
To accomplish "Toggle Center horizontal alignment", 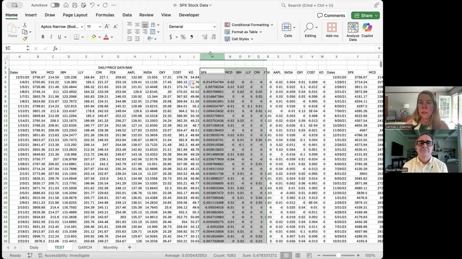I will (137, 32).
